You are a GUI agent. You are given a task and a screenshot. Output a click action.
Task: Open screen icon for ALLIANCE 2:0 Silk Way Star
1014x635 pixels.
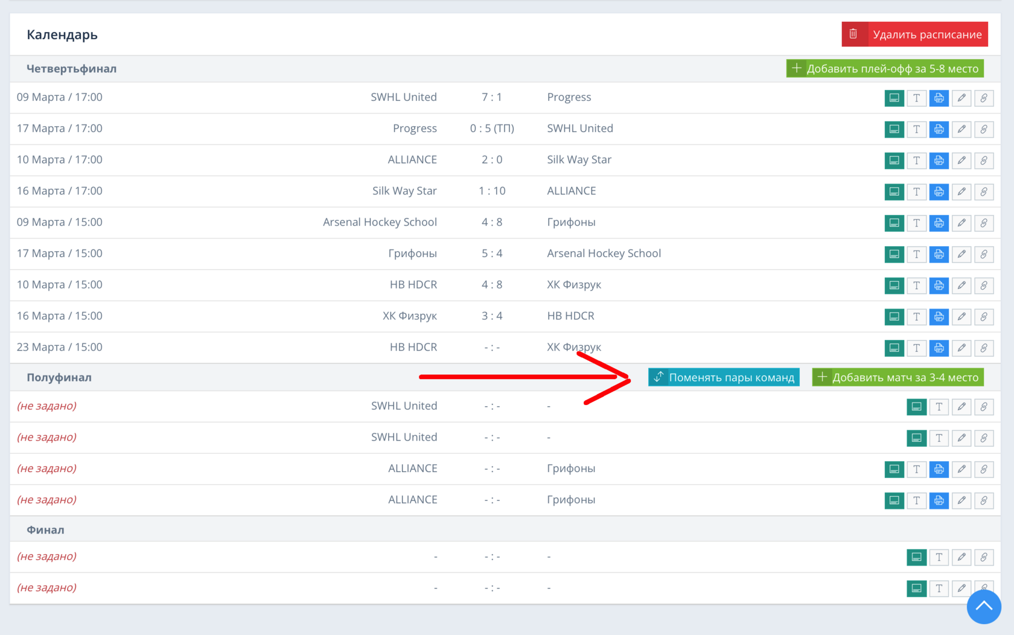[x=894, y=161]
